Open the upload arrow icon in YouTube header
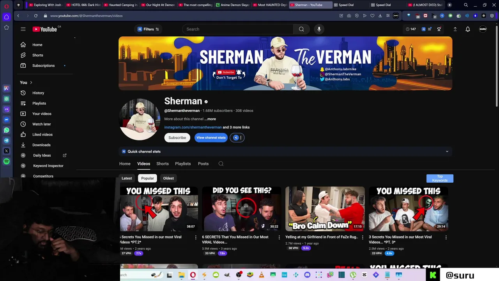499x281 pixels. [455, 29]
